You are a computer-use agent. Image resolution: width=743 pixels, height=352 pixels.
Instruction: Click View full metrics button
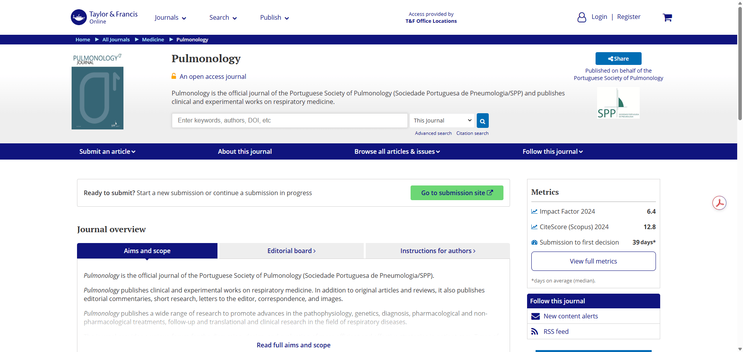pos(594,261)
